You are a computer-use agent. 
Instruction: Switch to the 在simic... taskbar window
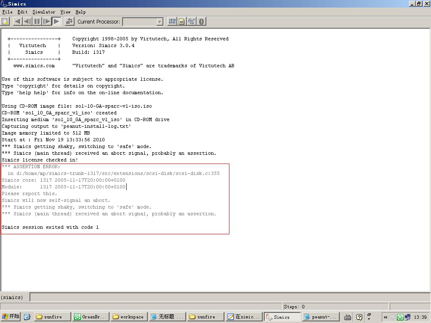coord(244,317)
